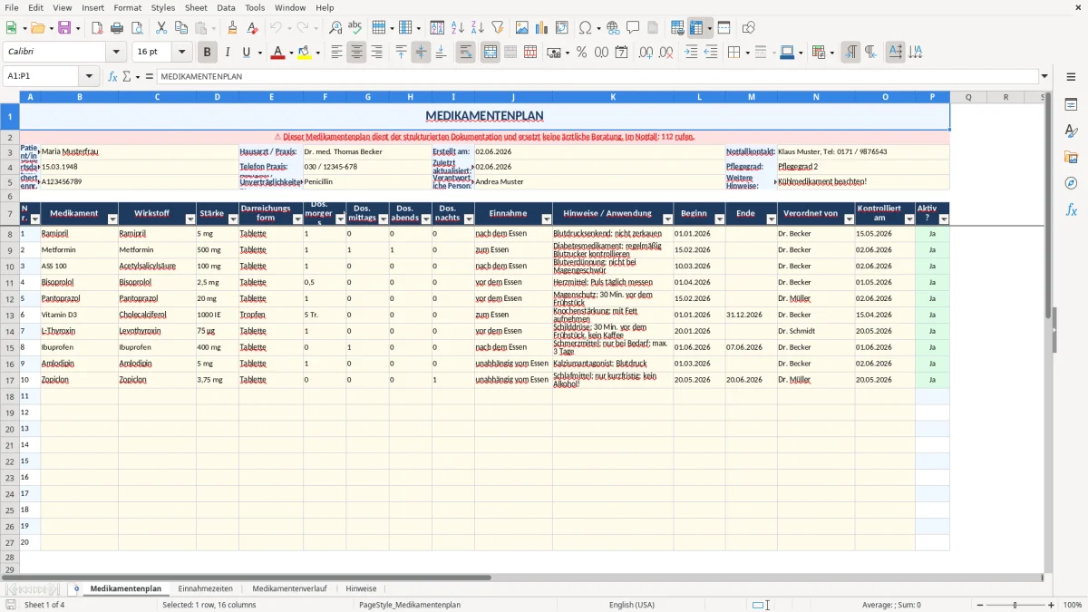Toggle AutoFilter funnel icon
This screenshot has width=1088, height=612.
[x=498, y=28]
